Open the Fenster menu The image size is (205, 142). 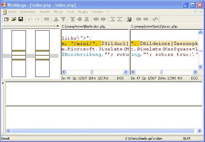97,12
